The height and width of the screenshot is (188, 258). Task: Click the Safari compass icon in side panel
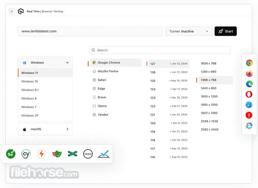point(249,105)
